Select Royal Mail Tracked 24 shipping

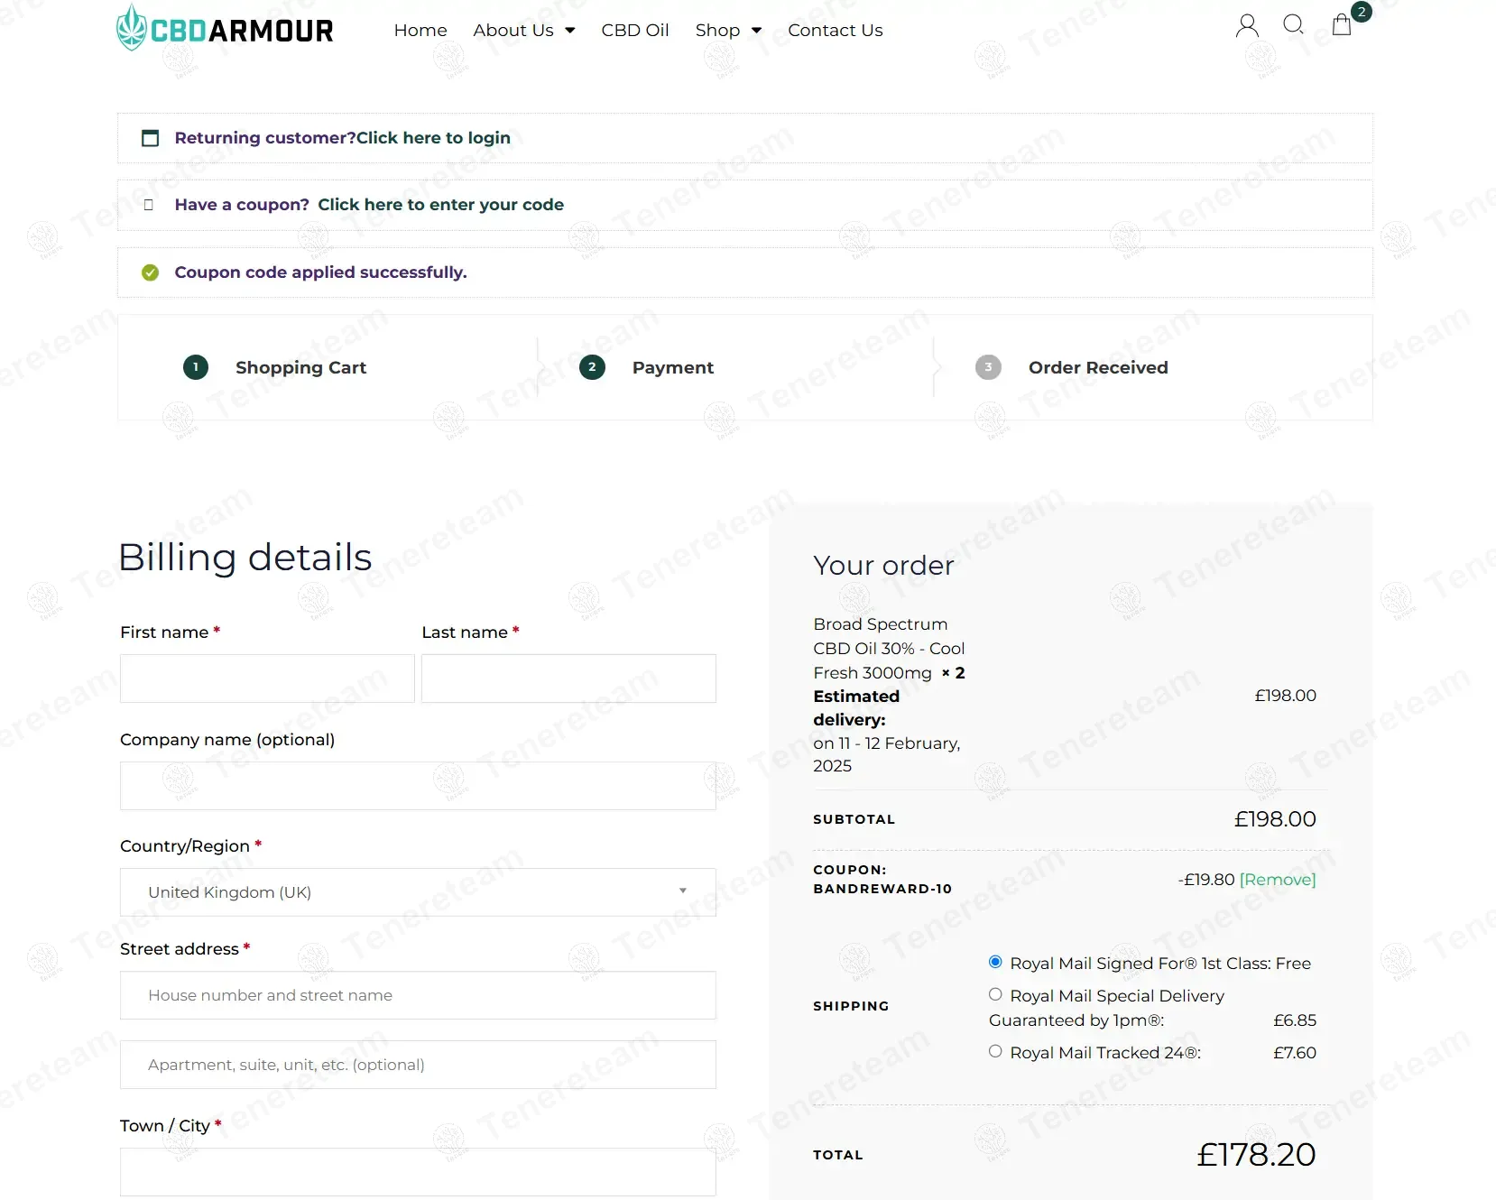tap(995, 1051)
